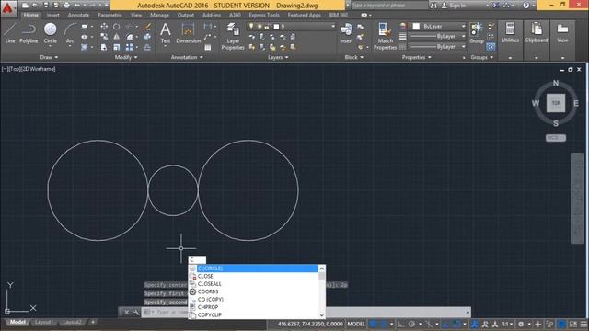This screenshot has width=589, height=331.
Task: Select the Polyline tool
Action: point(29,33)
